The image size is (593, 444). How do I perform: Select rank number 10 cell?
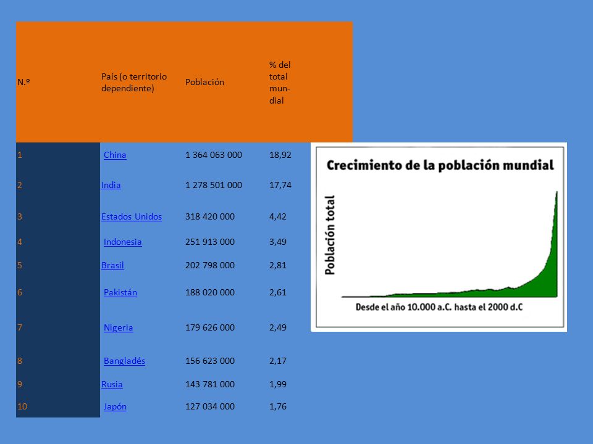click(58, 406)
